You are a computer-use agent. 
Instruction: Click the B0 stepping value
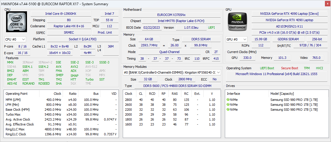(69, 20)
